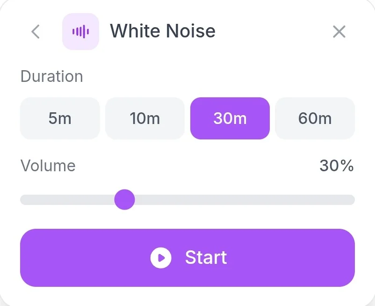Select the 10m duration option
375x306 pixels.
pyautogui.click(x=145, y=118)
